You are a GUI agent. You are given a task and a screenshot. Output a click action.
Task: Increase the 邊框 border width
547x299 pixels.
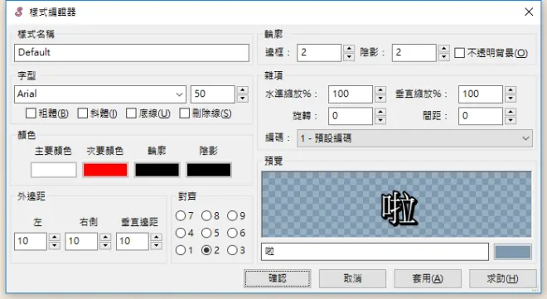pos(349,48)
